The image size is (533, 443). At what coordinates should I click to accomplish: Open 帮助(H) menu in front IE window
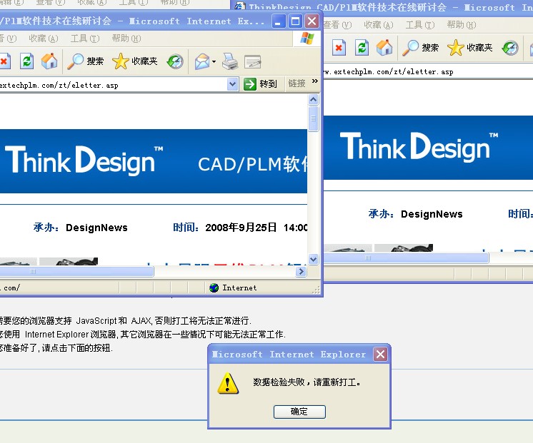coord(126,39)
